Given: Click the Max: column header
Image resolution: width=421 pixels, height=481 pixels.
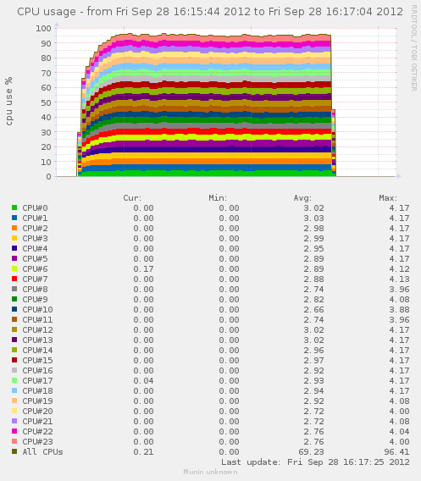Looking at the screenshot, I should tap(388, 198).
